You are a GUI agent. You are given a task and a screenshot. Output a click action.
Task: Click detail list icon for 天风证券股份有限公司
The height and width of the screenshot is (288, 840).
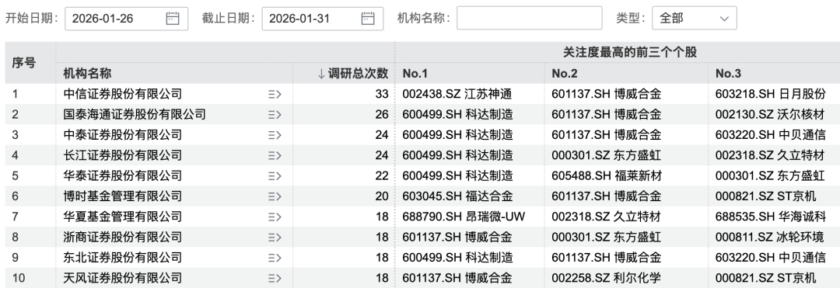tap(275, 278)
